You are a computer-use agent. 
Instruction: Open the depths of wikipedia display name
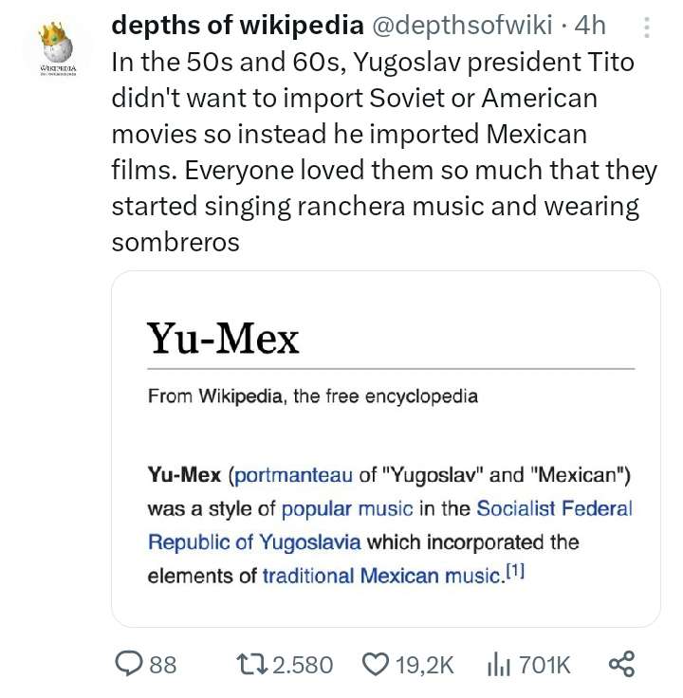tap(237, 25)
